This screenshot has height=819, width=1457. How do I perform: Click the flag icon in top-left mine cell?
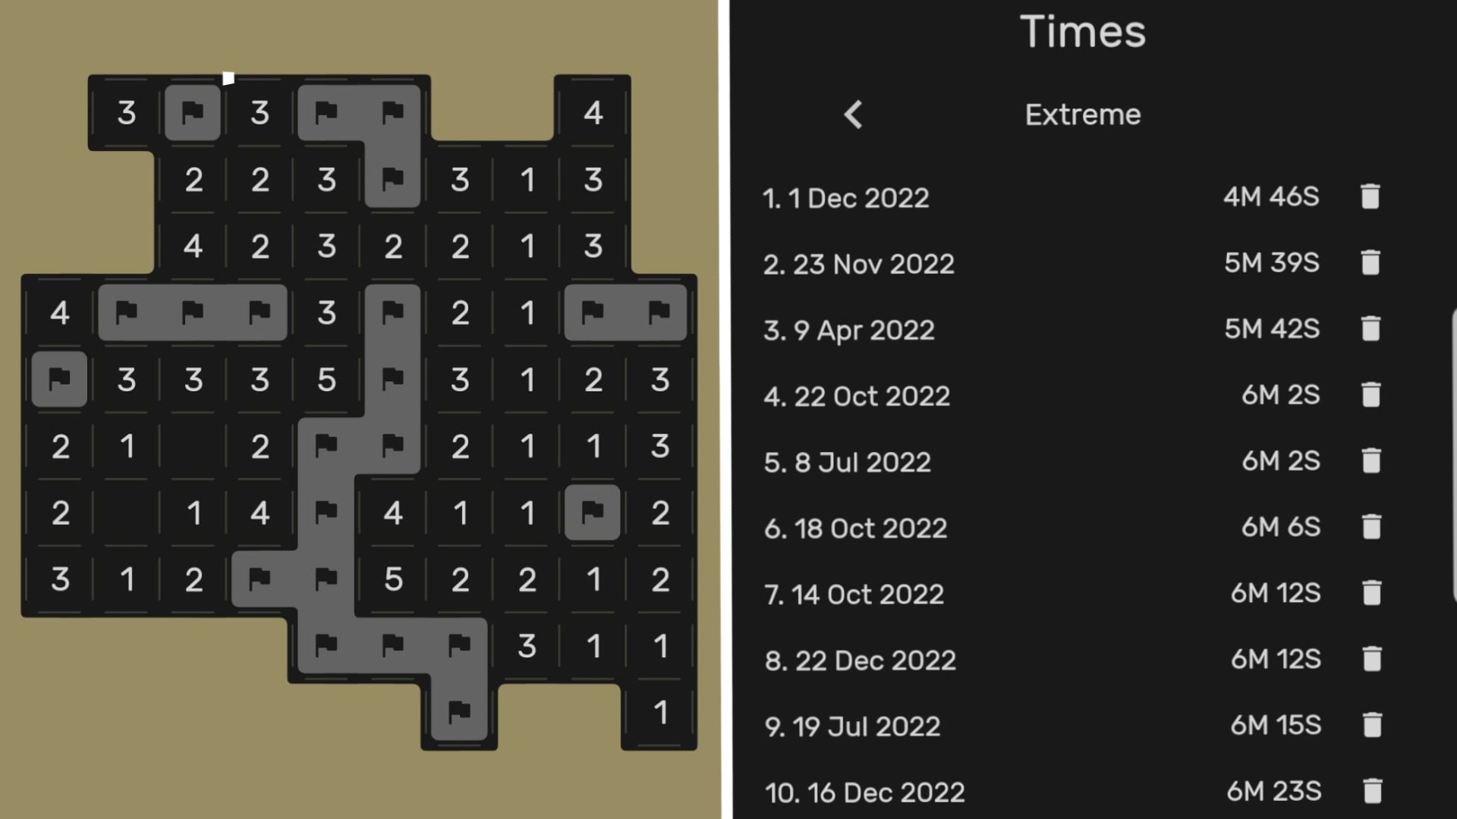[x=192, y=112]
